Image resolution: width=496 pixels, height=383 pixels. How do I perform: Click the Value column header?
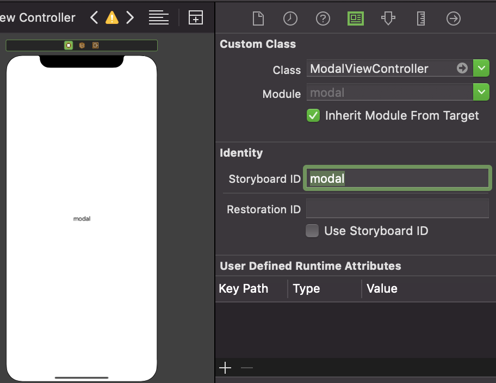click(x=382, y=288)
